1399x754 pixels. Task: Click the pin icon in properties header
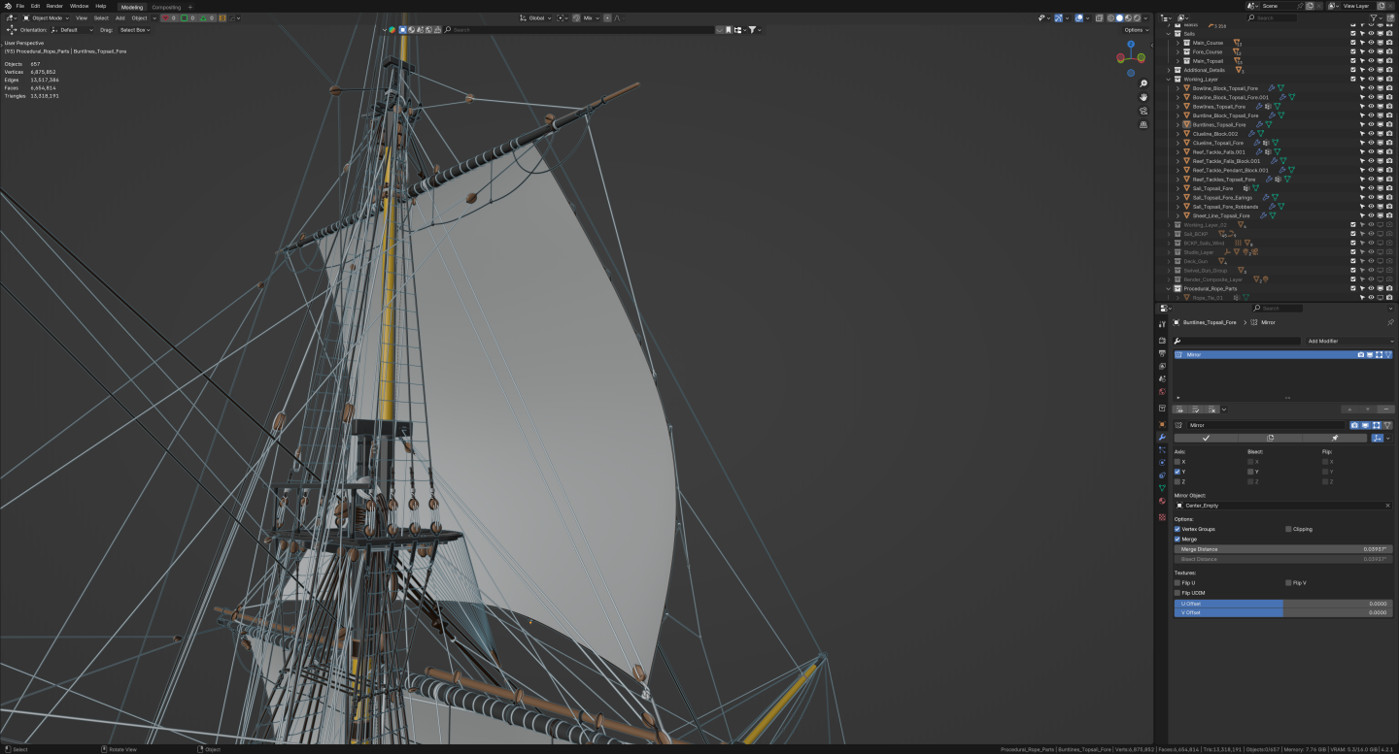pyautogui.click(x=1390, y=322)
